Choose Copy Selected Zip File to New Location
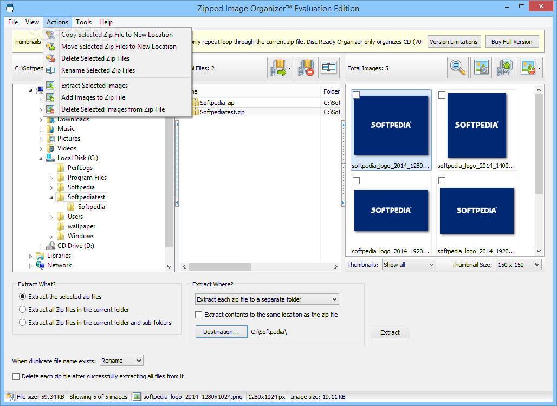557x406 pixels. [x=117, y=35]
